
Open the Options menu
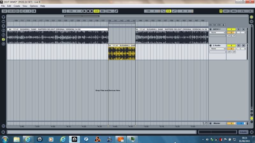34,6
